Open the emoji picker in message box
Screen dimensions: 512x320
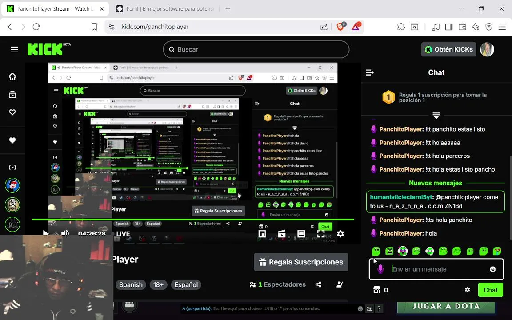coord(493,269)
